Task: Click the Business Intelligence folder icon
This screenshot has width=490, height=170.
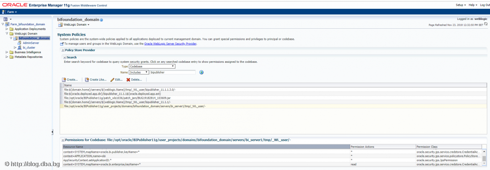Action: [11, 52]
